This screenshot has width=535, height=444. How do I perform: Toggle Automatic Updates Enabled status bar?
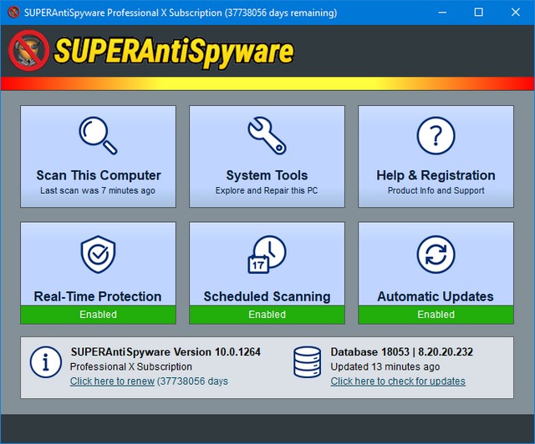436,315
